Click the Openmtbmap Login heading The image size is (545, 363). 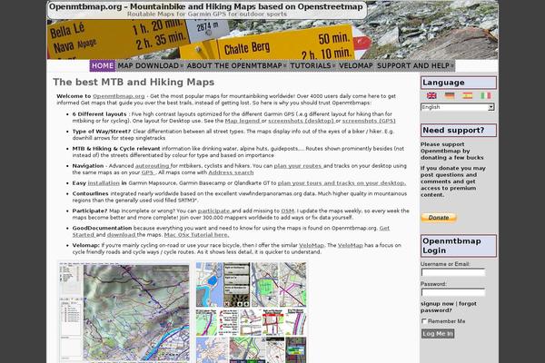pos(459,246)
